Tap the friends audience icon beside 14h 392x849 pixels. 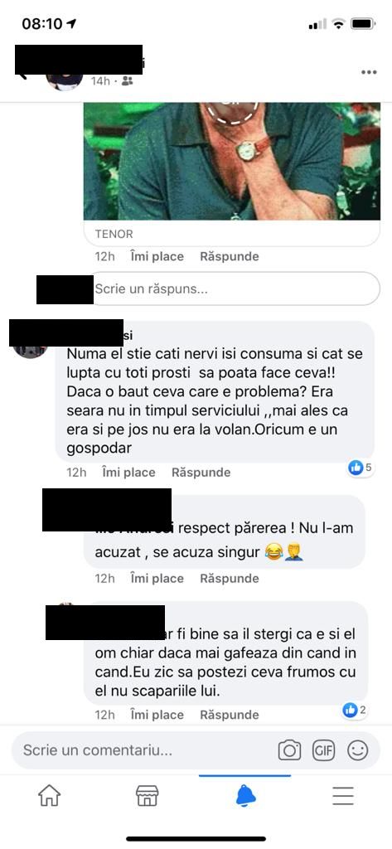click(x=128, y=81)
